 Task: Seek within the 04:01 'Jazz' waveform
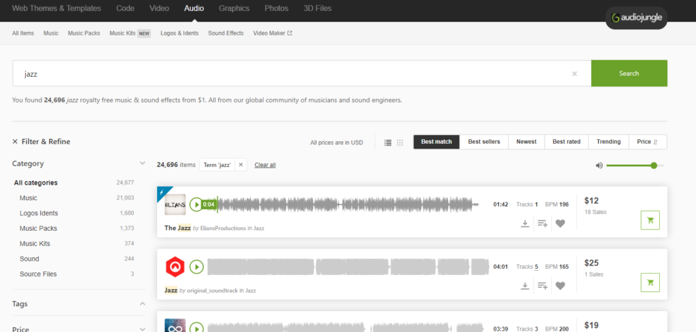point(349,267)
